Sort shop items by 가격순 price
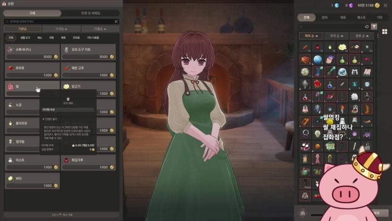 pyautogui.click(x=61, y=29)
